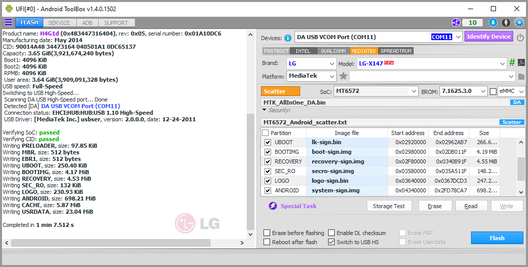The image size is (528, 267).
Task: Open the SoC dropdown showing MT6572
Action: tap(376, 91)
